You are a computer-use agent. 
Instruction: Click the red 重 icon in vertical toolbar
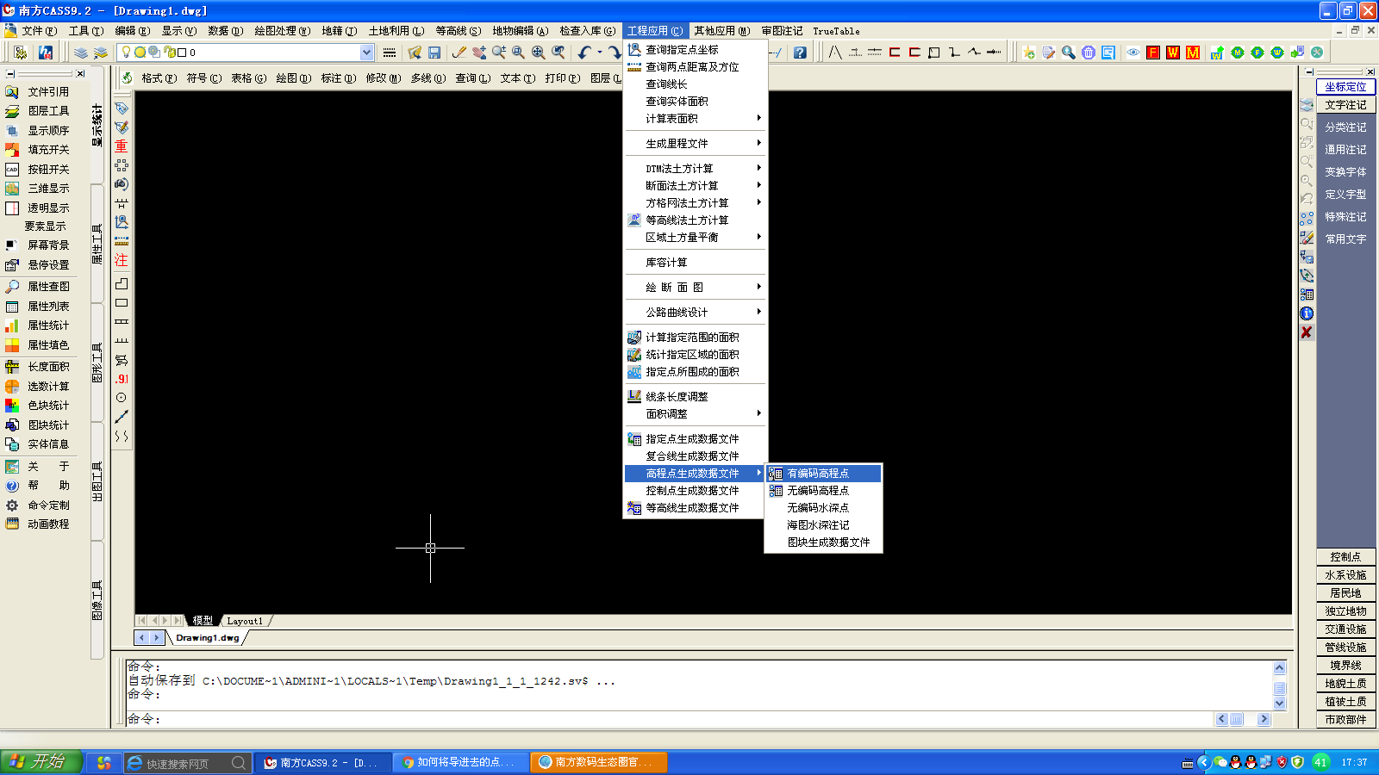(122, 146)
